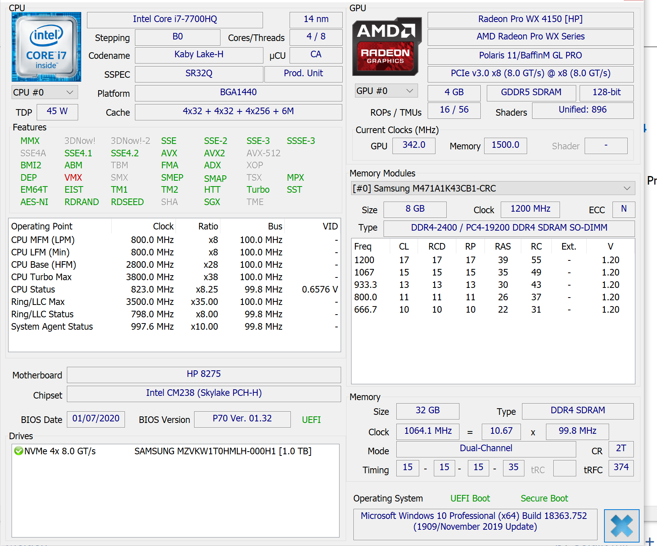Select the CPU Status row
The width and height of the screenshot is (657, 546).
point(174,289)
